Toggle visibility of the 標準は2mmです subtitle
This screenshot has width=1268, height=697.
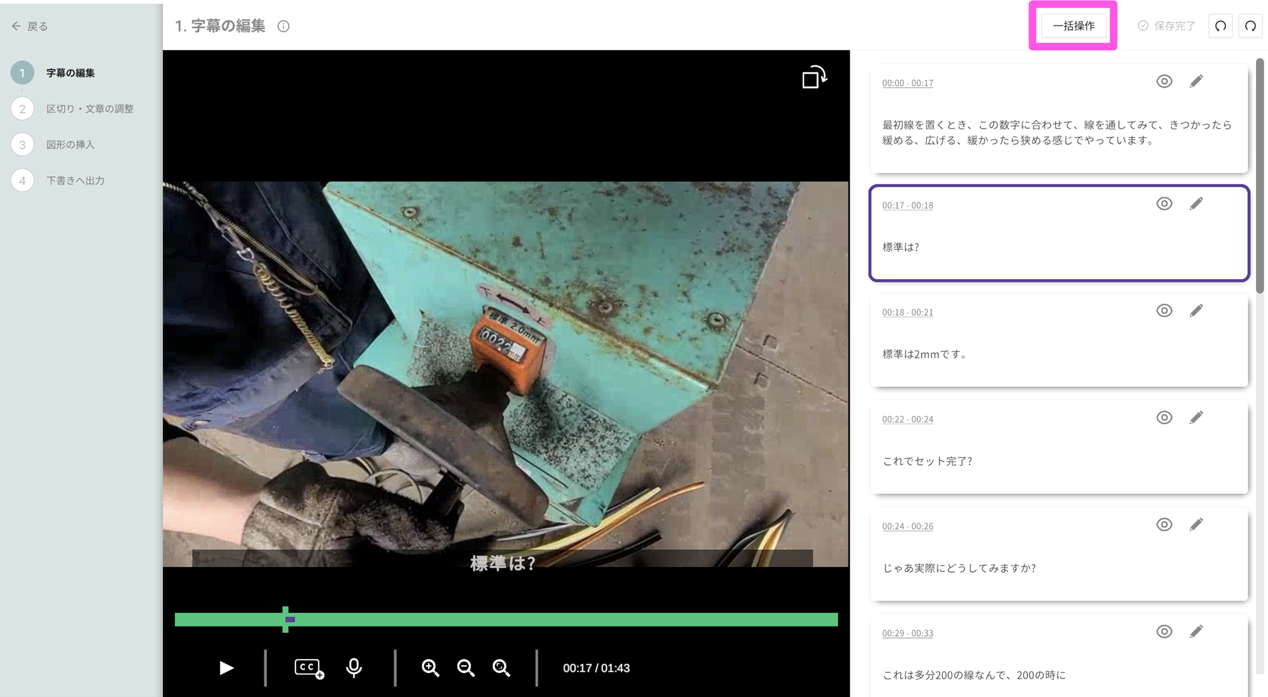[x=1164, y=311]
